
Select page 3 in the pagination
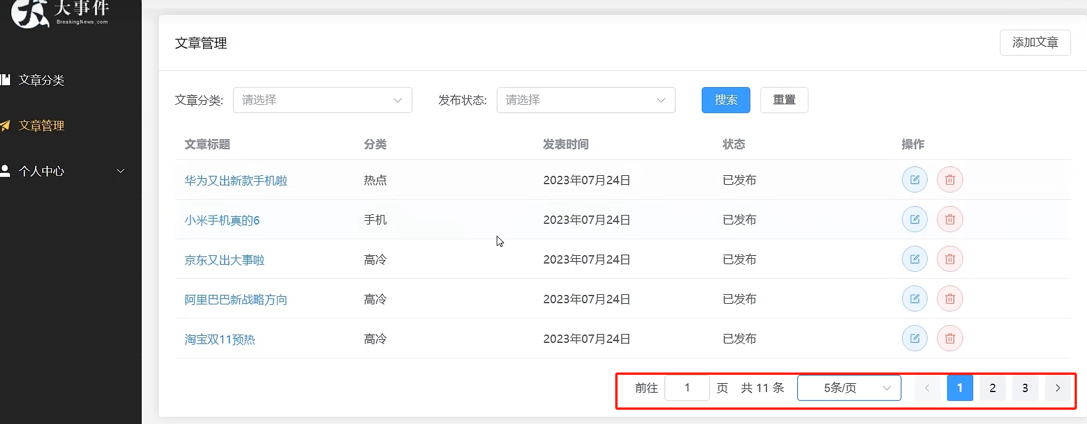click(x=1025, y=388)
